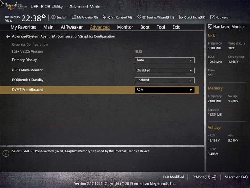Viewport: 250px width, 188px height.
Task: Click the 1028 VBIOS version value
Action: tap(138, 52)
